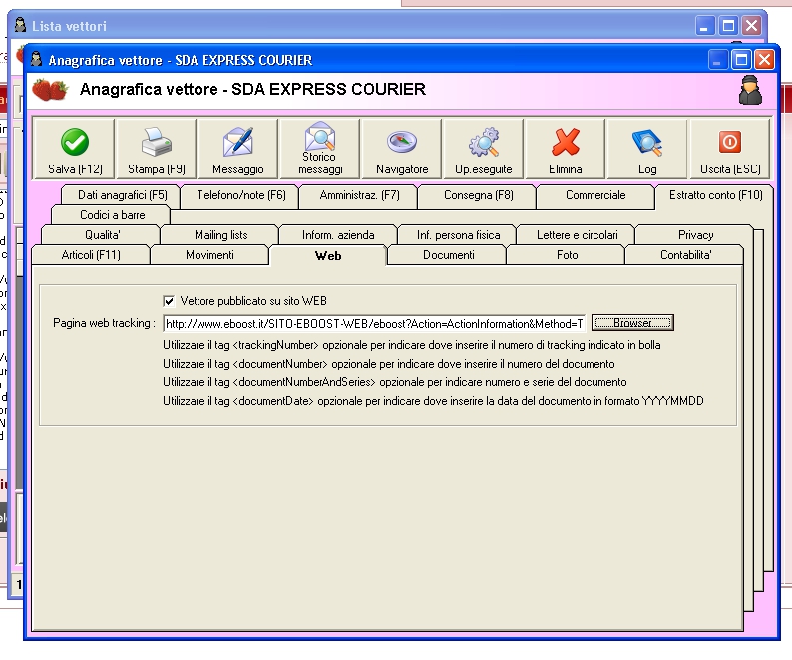Switch to Qualita' tab
The image size is (792, 660).
tap(102, 235)
